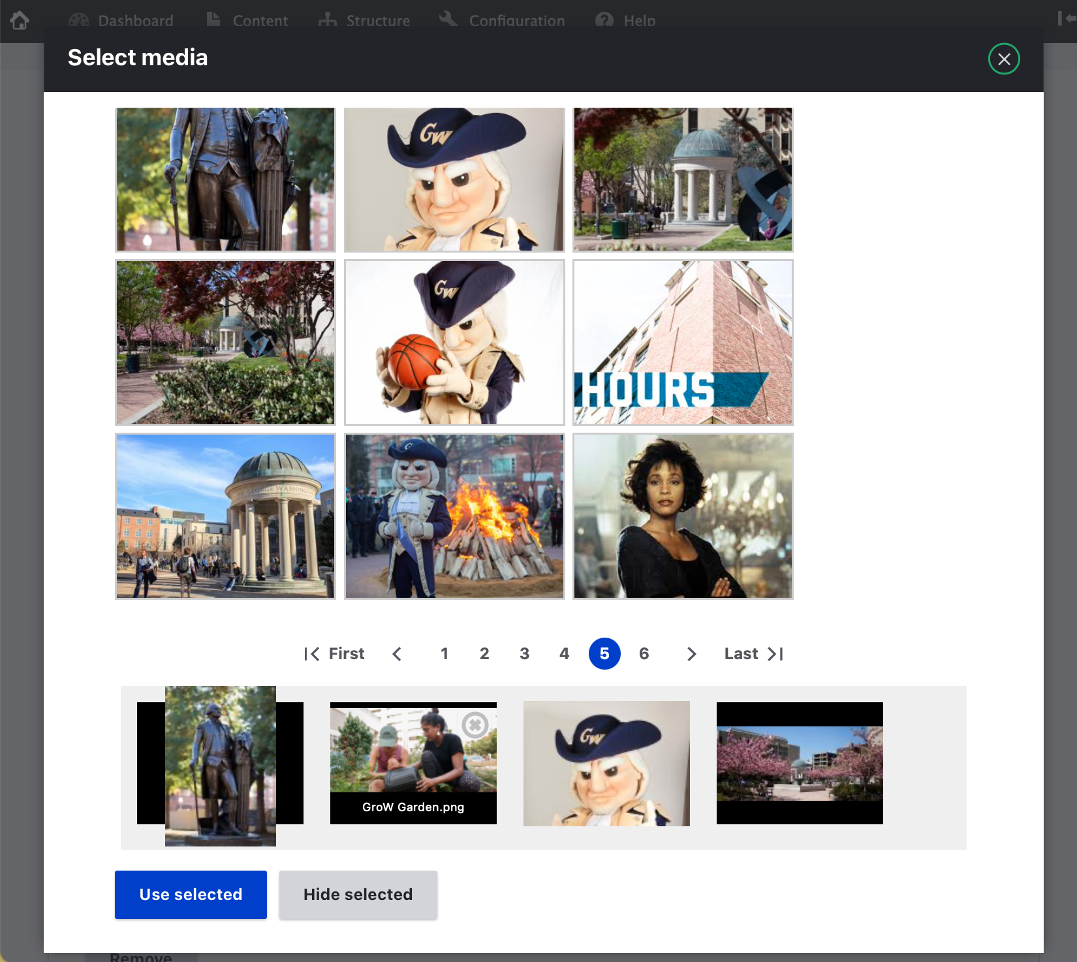Screen dimensions: 1077x962
Task: Click the previous page chevron
Action: [397, 653]
